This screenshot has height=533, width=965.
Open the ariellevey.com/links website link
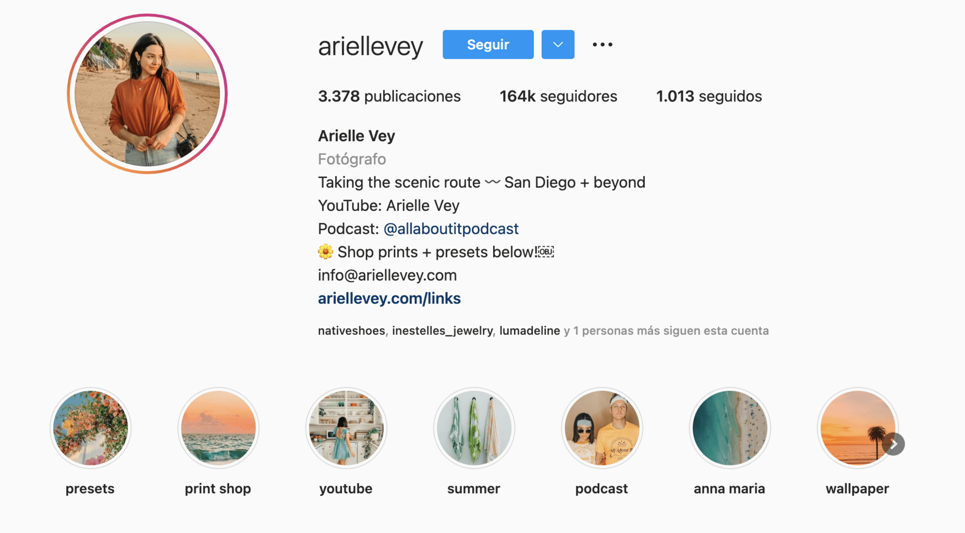click(x=389, y=298)
